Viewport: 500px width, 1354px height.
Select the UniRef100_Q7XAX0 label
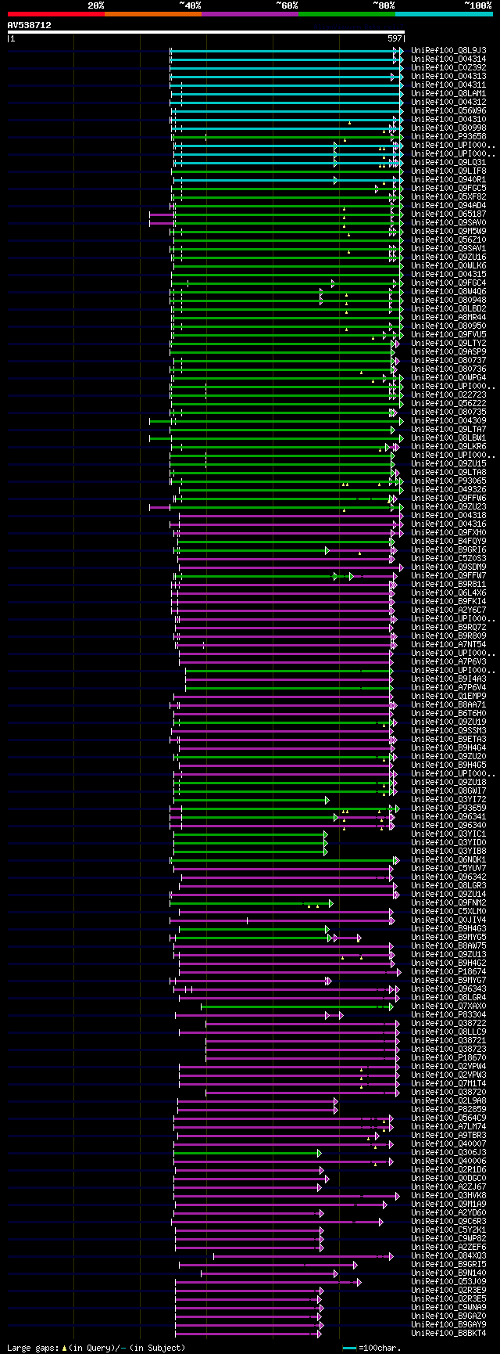click(x=448, y=1006)
